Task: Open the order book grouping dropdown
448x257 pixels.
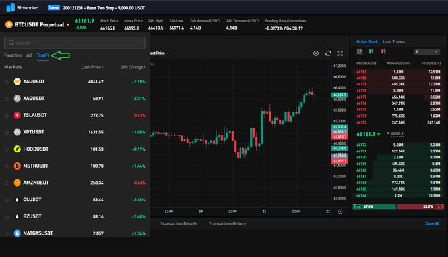Action: click(x=427, y=51)
